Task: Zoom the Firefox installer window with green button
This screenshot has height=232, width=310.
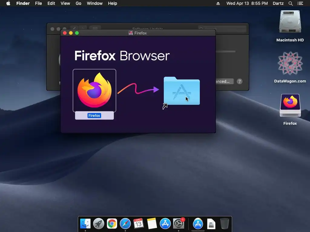Action: coord(77,33)
